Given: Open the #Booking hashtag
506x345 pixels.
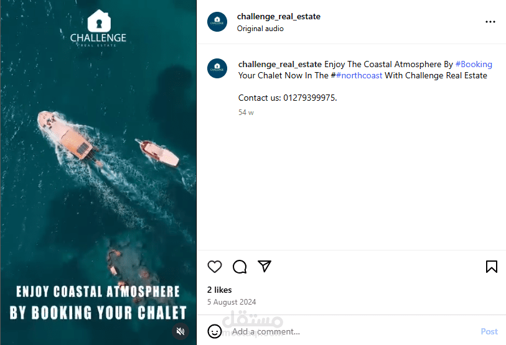Looking at the screenshot, I should pos(474,64).
